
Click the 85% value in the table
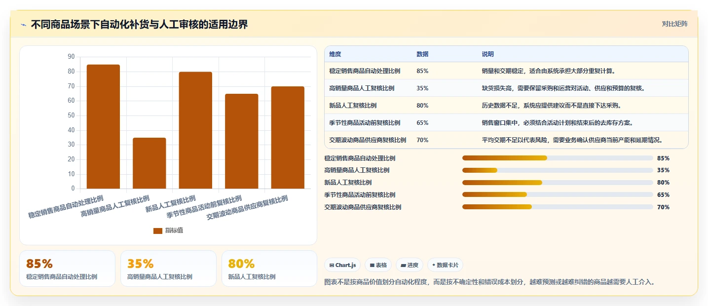click(422, 71)
